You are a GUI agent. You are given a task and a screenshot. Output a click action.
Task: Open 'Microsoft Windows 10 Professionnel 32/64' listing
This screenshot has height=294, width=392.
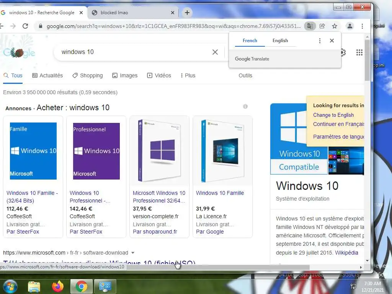(x=159, y=197)
